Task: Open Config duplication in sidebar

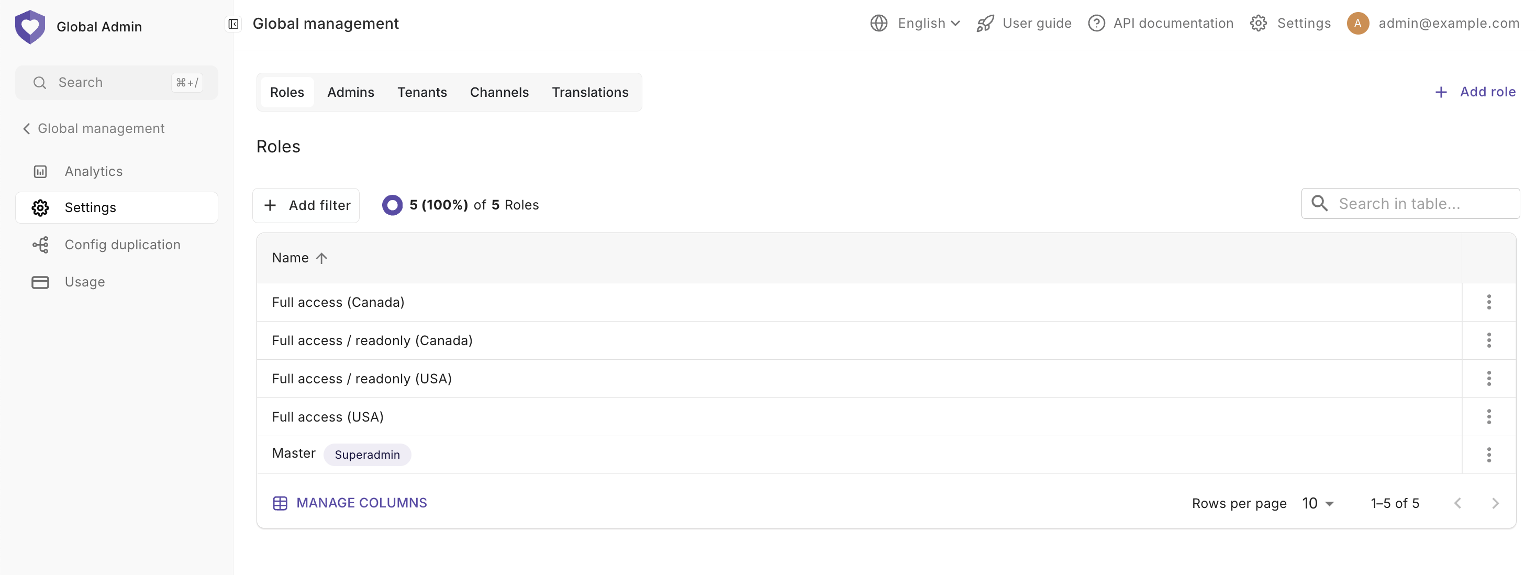Action: click(x=122, y=245)
